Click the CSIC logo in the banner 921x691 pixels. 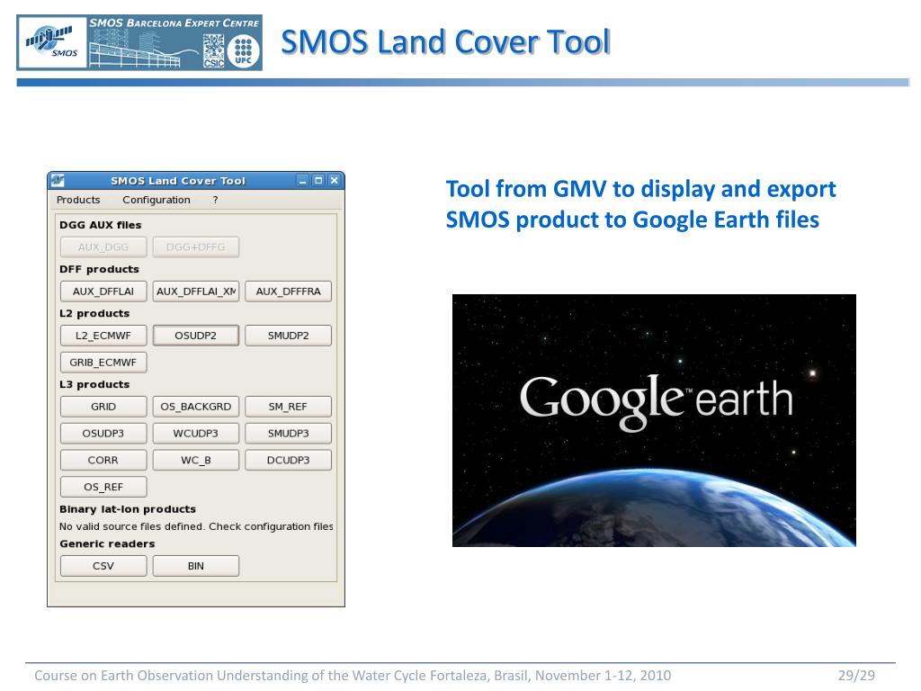[214, 51]
